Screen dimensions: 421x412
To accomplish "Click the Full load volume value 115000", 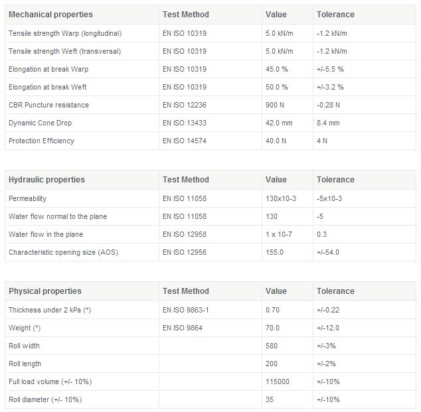I will [x=277, y=381].
